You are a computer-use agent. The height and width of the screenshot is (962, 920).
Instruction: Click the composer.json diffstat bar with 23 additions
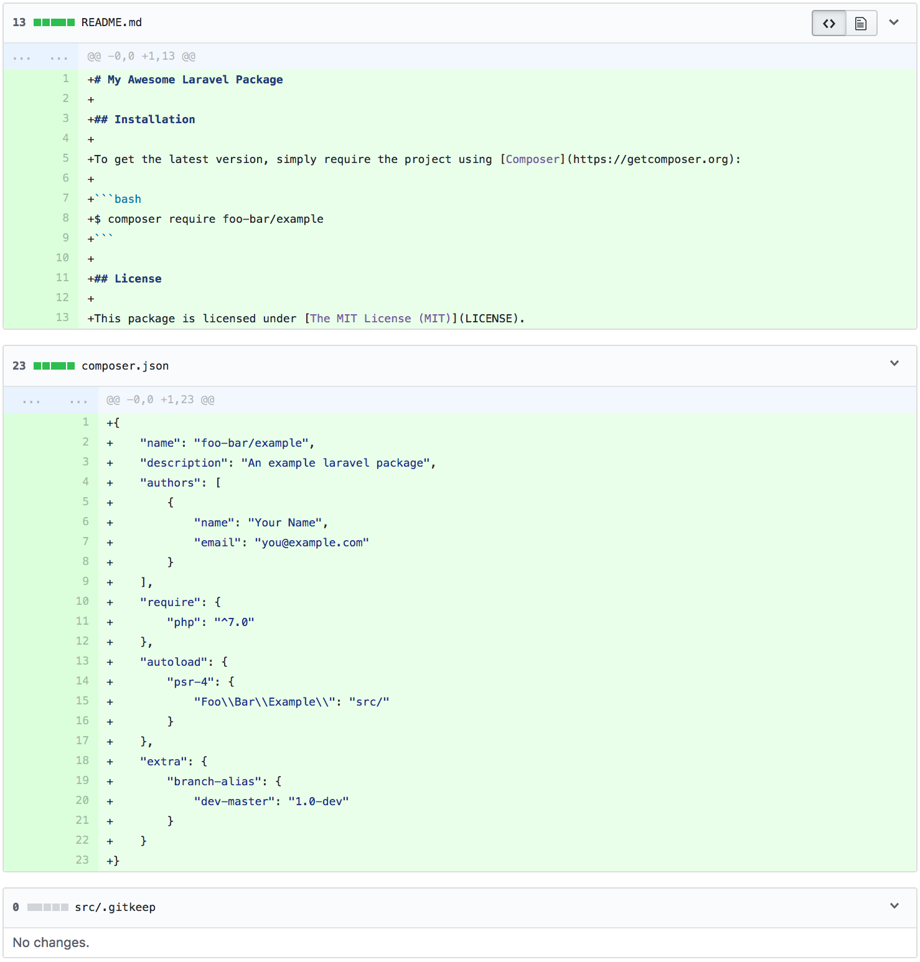54,366
